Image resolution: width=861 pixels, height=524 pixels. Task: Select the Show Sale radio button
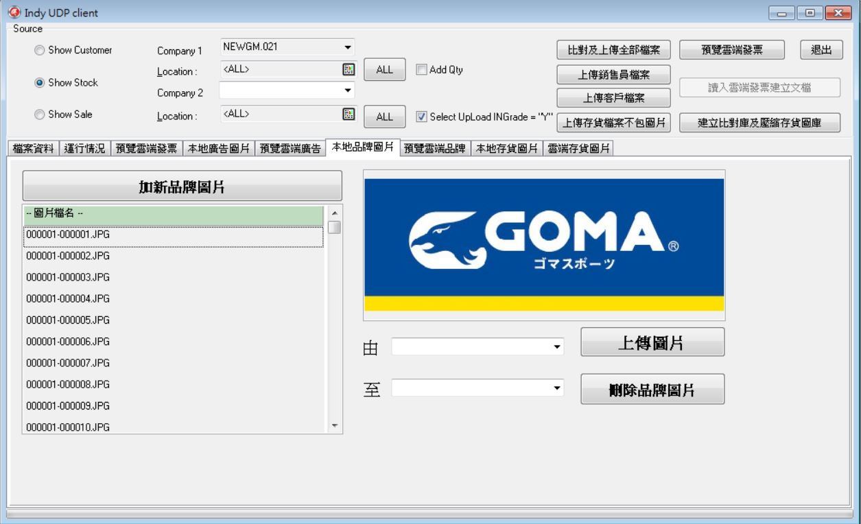pyautogui.click(x=39, y=115)
